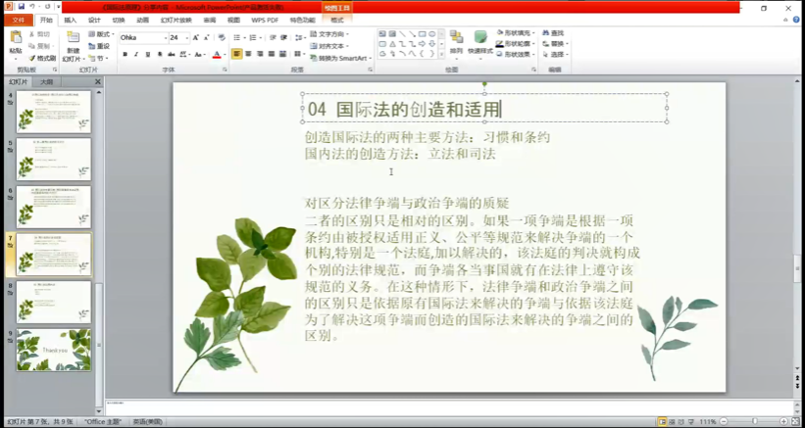Select slide 9 Thank you thumbnail
805x428 pixels.
[x=54, y=350]
